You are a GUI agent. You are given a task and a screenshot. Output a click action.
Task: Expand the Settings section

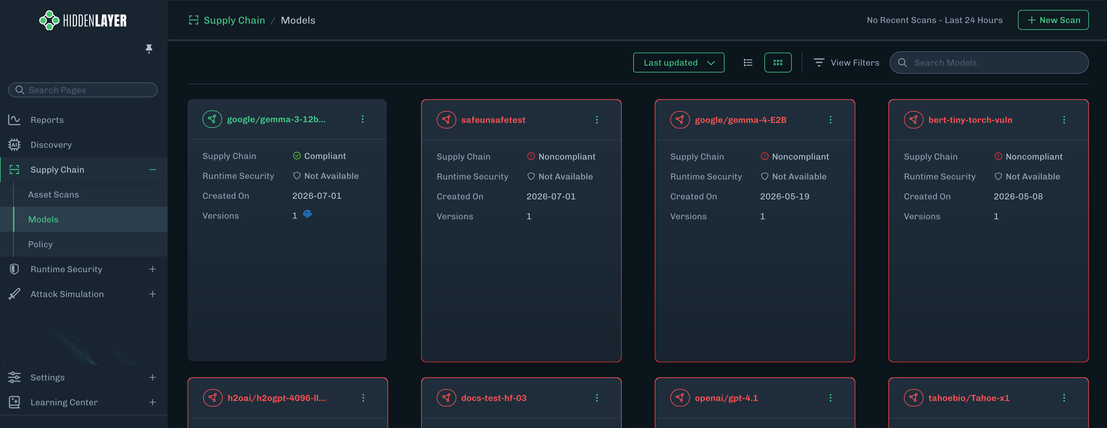pos(153,377)
